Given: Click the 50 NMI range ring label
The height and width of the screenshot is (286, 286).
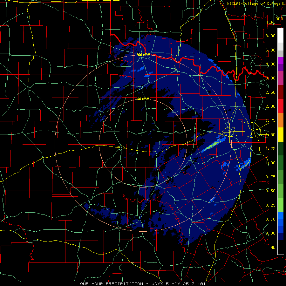Looking at the screenshot, I should coord(143,99).
